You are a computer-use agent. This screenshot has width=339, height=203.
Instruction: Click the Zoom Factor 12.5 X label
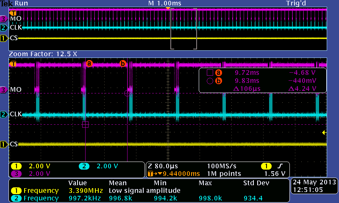43,54
